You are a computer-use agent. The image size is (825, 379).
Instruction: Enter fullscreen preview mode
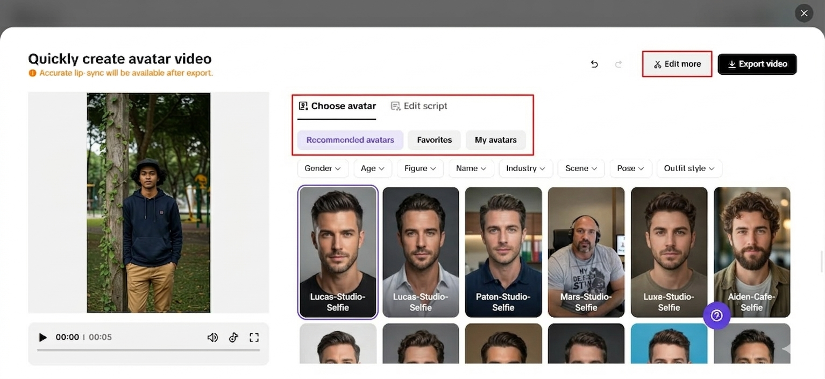point(254,338)
